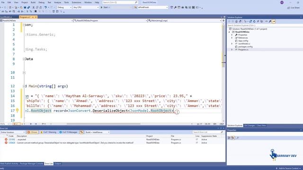Open the Debug menu

(x=41, y=2)
